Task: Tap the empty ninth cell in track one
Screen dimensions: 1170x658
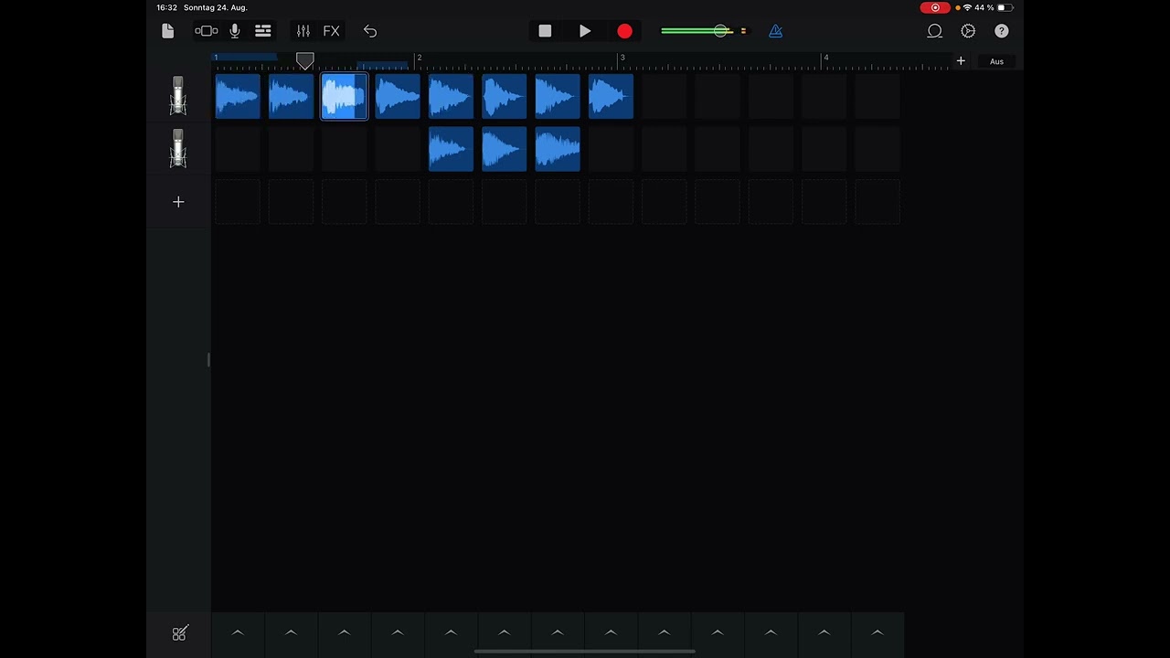Action: click(665, 96)
